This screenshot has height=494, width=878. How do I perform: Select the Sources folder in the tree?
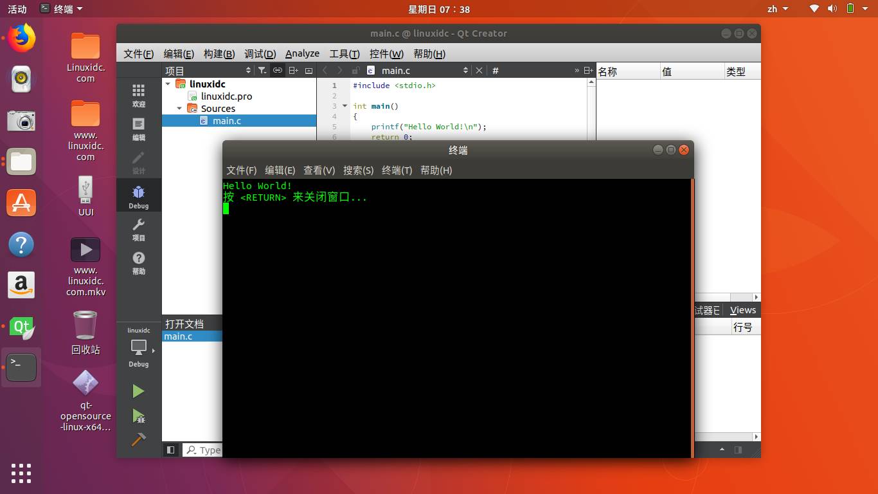coord(218,108)
